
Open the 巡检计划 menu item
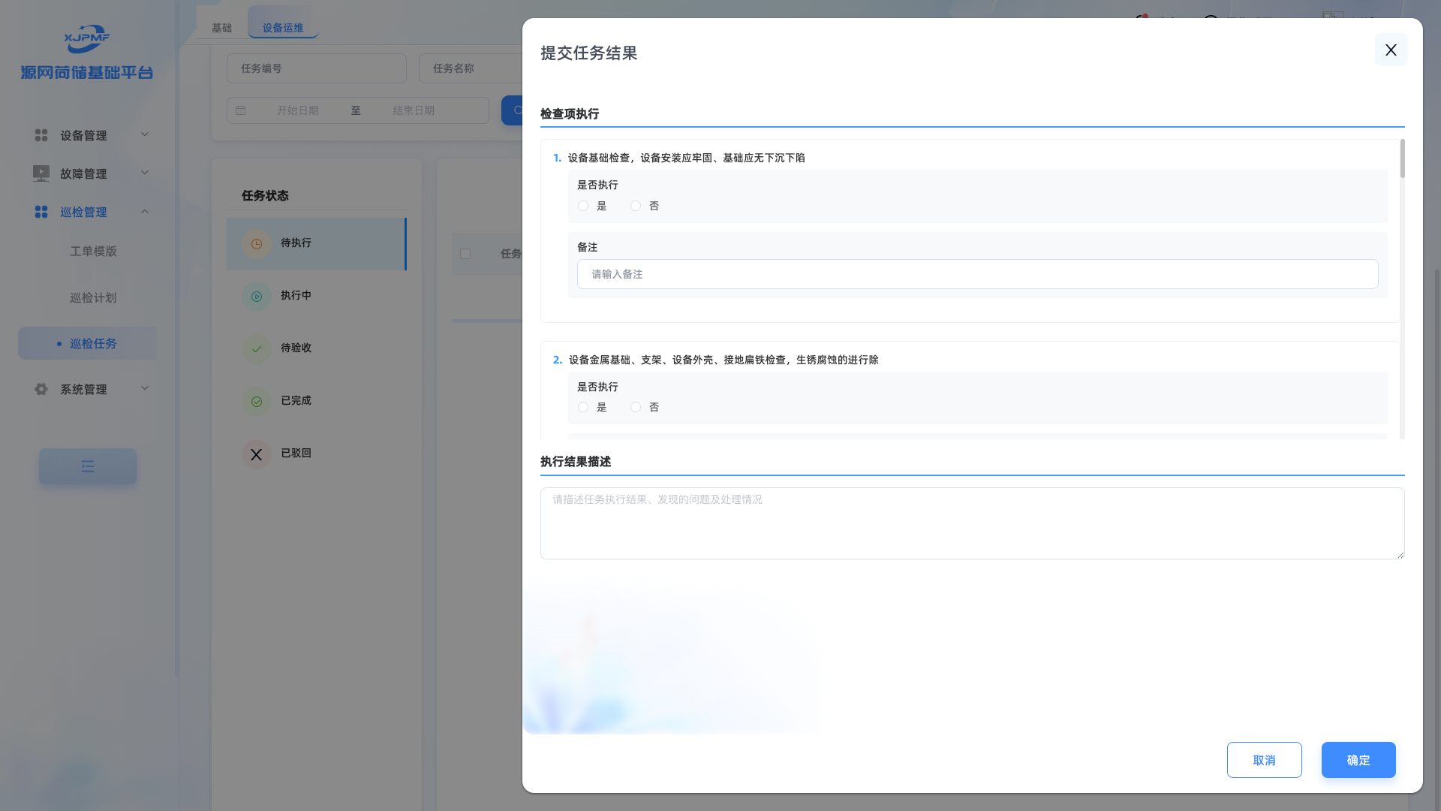pyautogui.click(x=93, y=297)
